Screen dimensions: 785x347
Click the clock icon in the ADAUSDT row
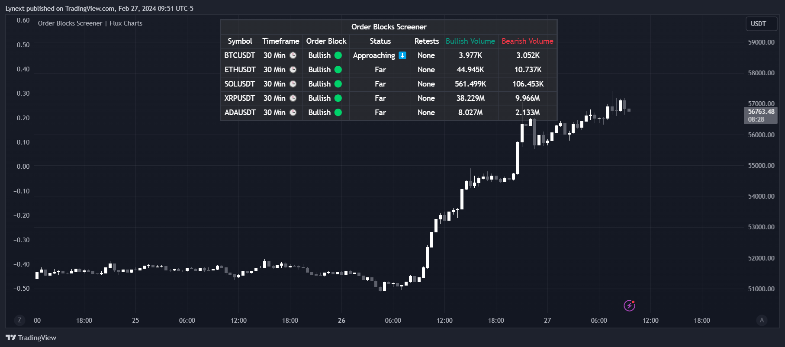coord(293,112)
